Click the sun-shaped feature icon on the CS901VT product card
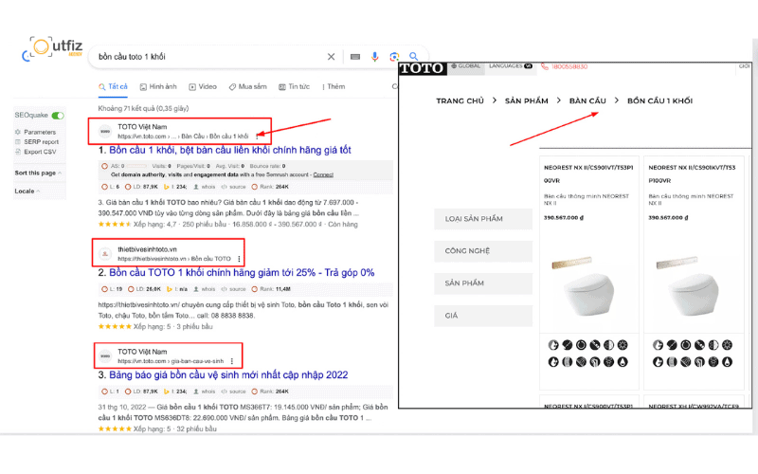The width and height of the screenshot is (758, 474). [x=623, y=345]
